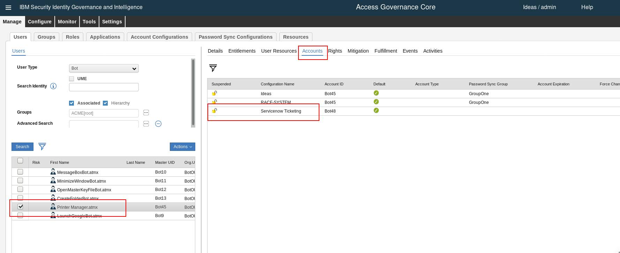Open the Resources tab
The width and height of the screenshot is (620, 253).
pyautogui.click(x=296, y=37)
